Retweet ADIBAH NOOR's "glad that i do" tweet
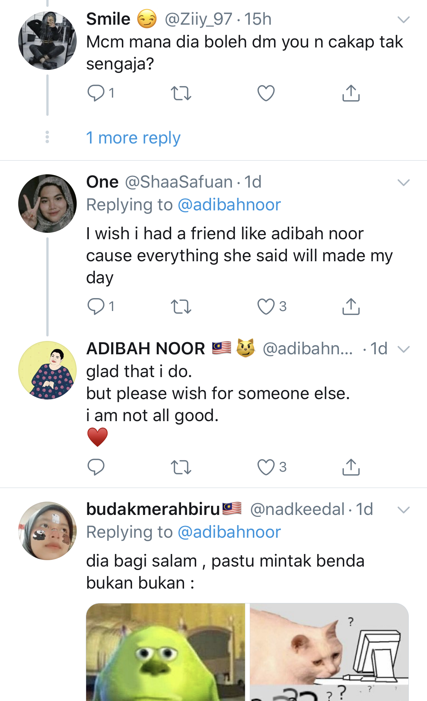This screenshot has height=701, width=427. tap(181, 467)
